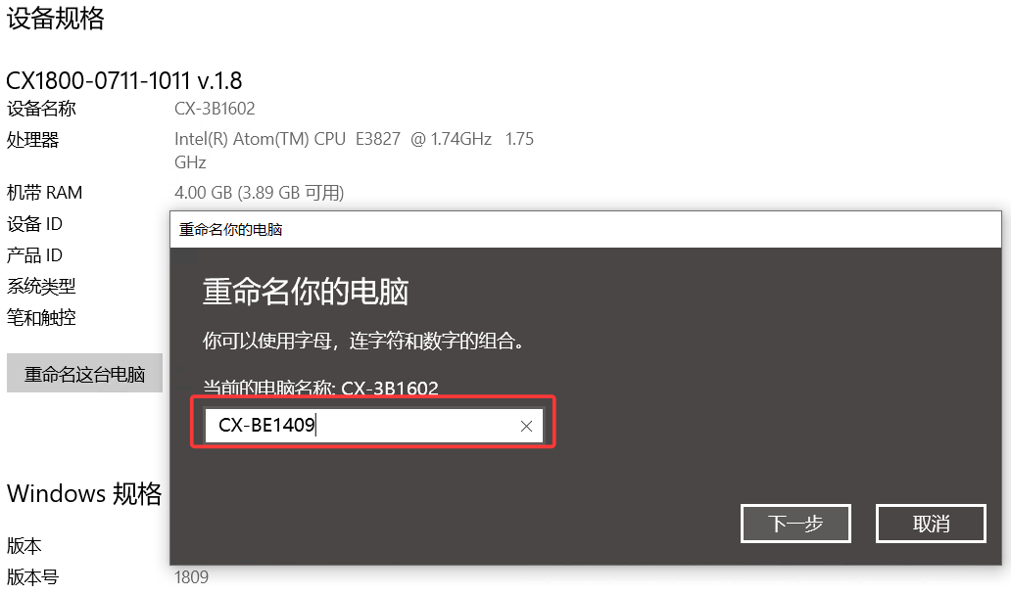Click the 当前的电脑名称 text line
The width and height of the screenshot is (1011, 595).
[x=320, y=388]
